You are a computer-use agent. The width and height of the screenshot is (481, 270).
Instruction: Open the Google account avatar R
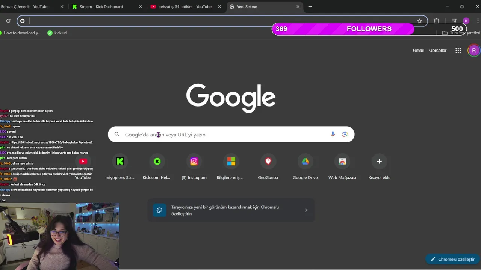click(x=474, y=51)
